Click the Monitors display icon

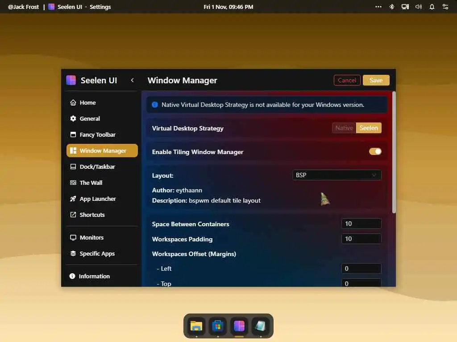coord(73,238)
